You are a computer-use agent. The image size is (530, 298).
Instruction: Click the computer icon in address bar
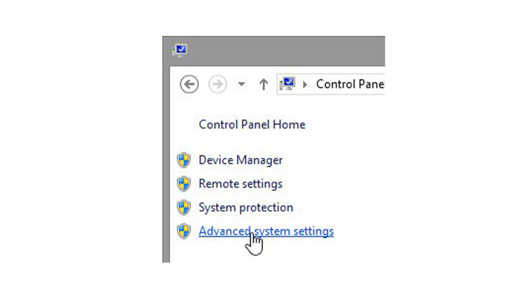click(287, 84)
